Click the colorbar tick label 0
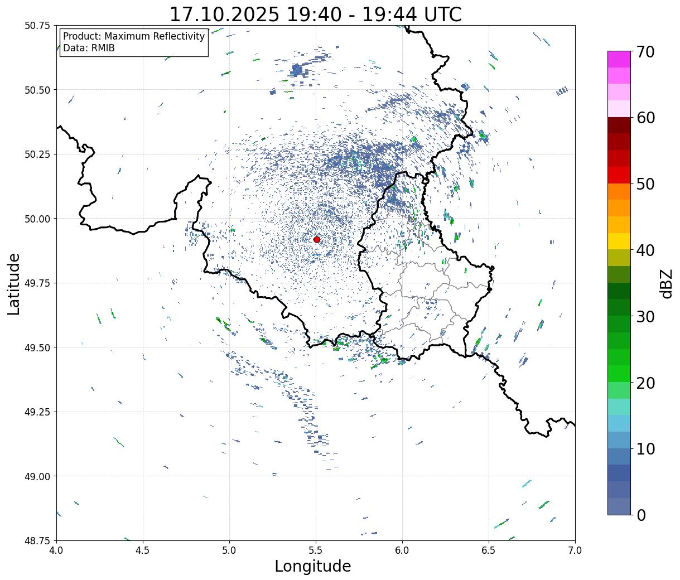Image resolution: width=680 pixels, height=580 pixels. point(640,515)
